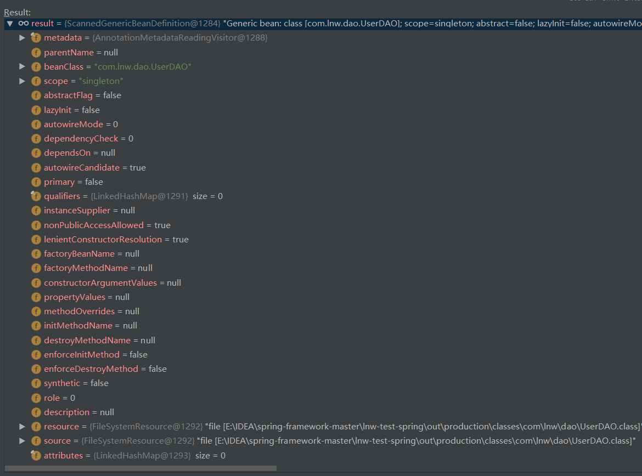Click the field icon next to attributes
The height and width of the screenshot is (476, 642).
36,456
